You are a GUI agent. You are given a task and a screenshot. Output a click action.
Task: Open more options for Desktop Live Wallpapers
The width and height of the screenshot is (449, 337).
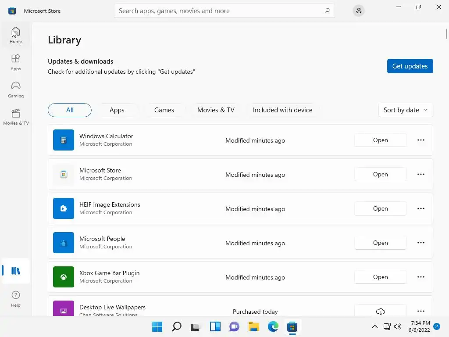(x=420, y=311)
